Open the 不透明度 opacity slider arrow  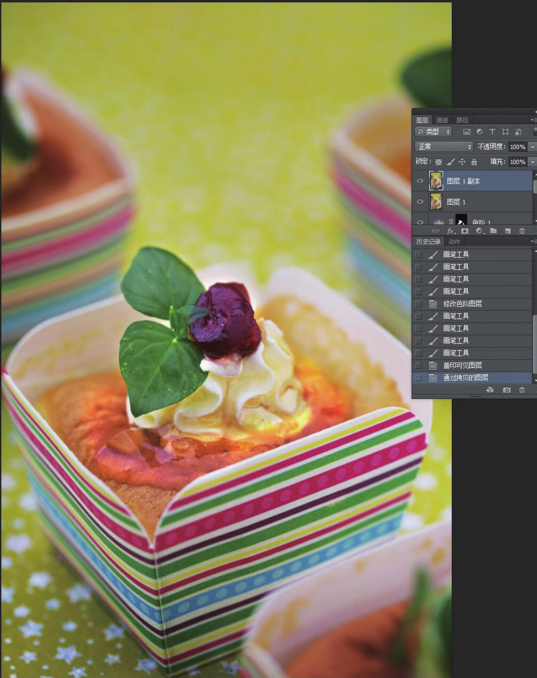(532, 147)
